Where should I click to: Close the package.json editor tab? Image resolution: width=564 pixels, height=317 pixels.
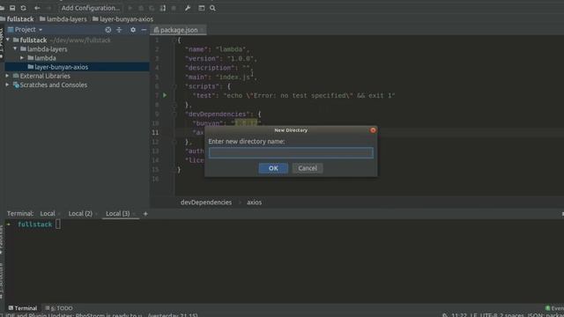pos(203,30)
